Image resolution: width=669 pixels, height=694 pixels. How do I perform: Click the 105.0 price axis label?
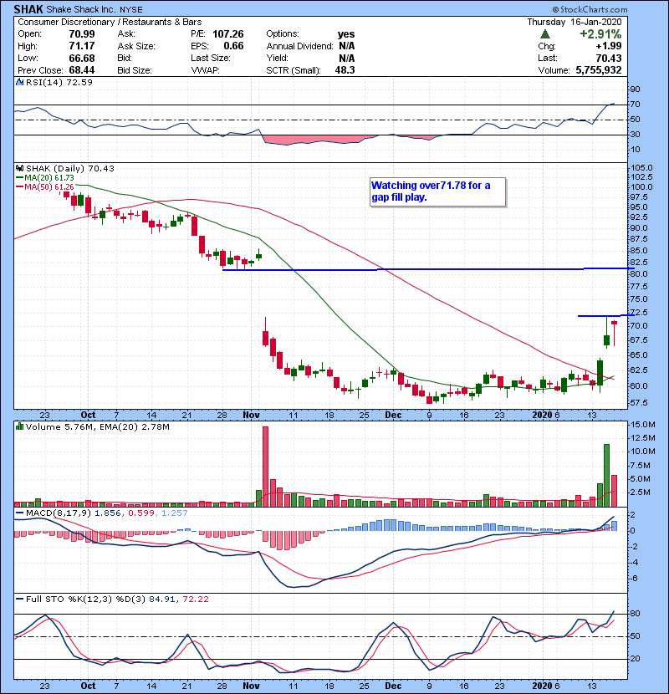pos(641,168)
